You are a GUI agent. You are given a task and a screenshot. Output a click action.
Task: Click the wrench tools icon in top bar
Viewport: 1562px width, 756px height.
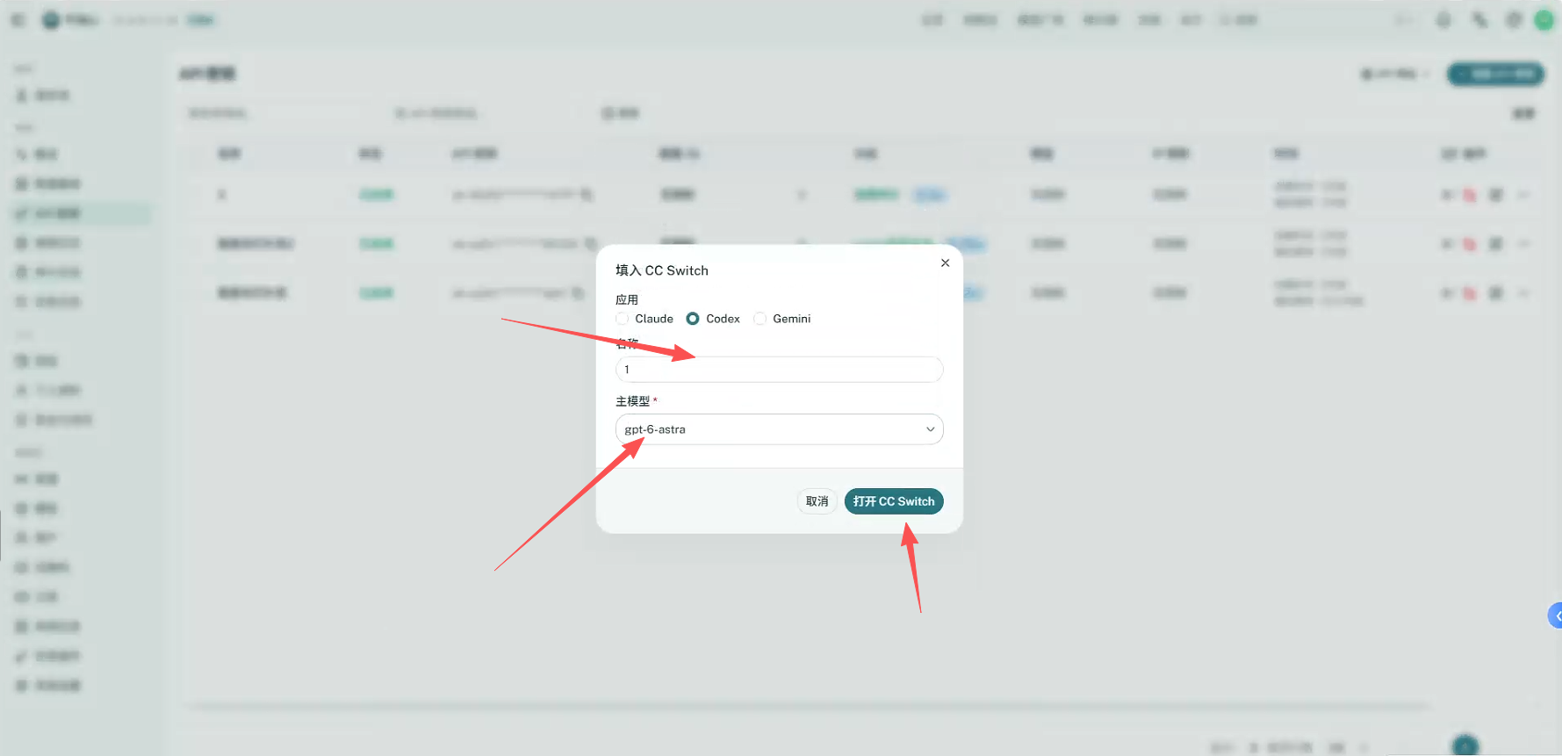point(1479,20)
